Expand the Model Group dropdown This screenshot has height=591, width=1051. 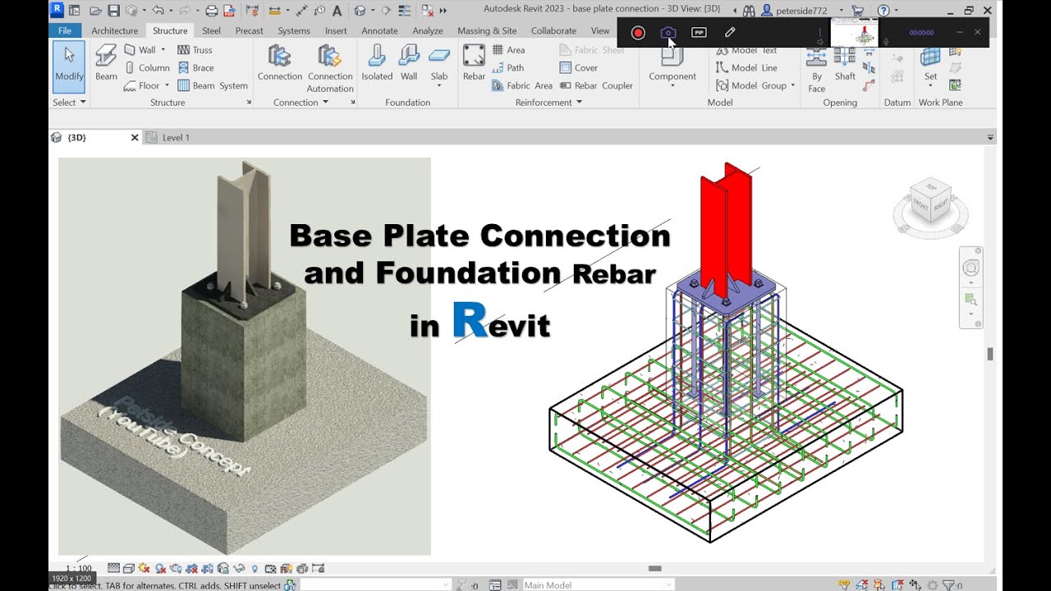tap(792, 85)
